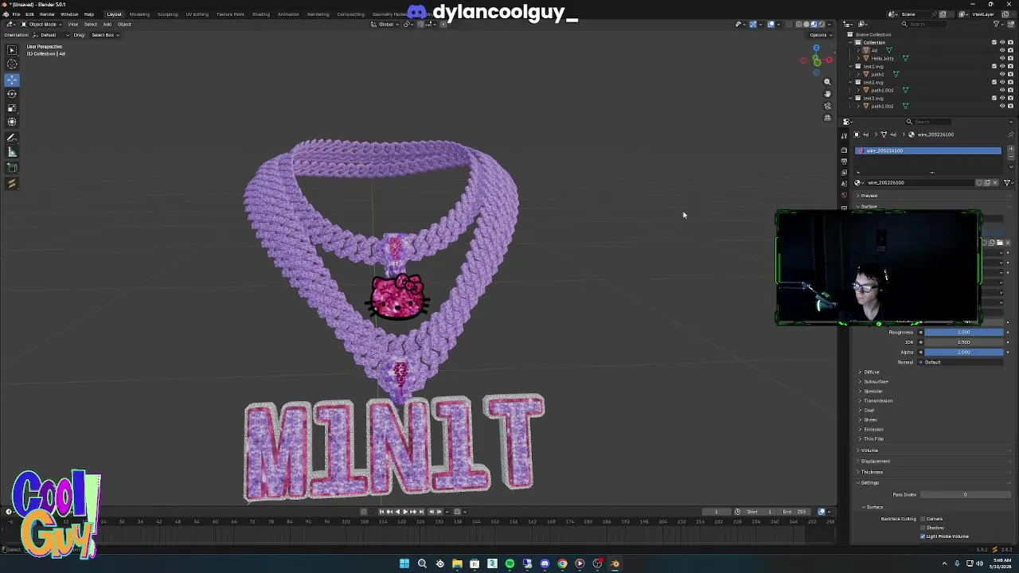
Task: Open Spotify from the Windows taskbar
Action: pyautogui.click(x=509, y=563)
